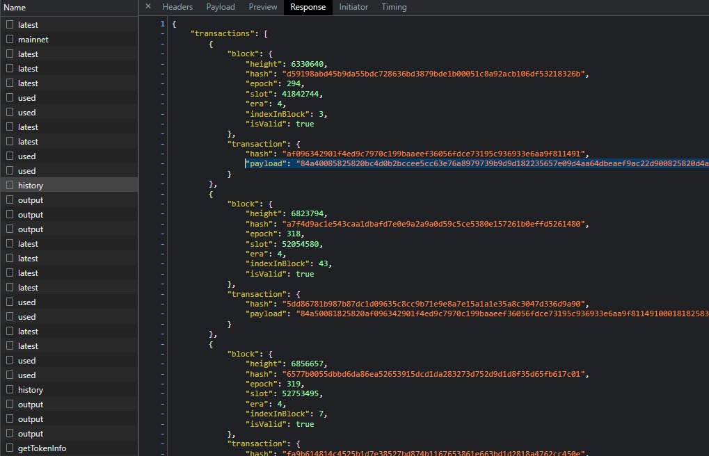Screen dimensions: 709x456
Task: Click the epoch value 294
Action: point(294,83)
